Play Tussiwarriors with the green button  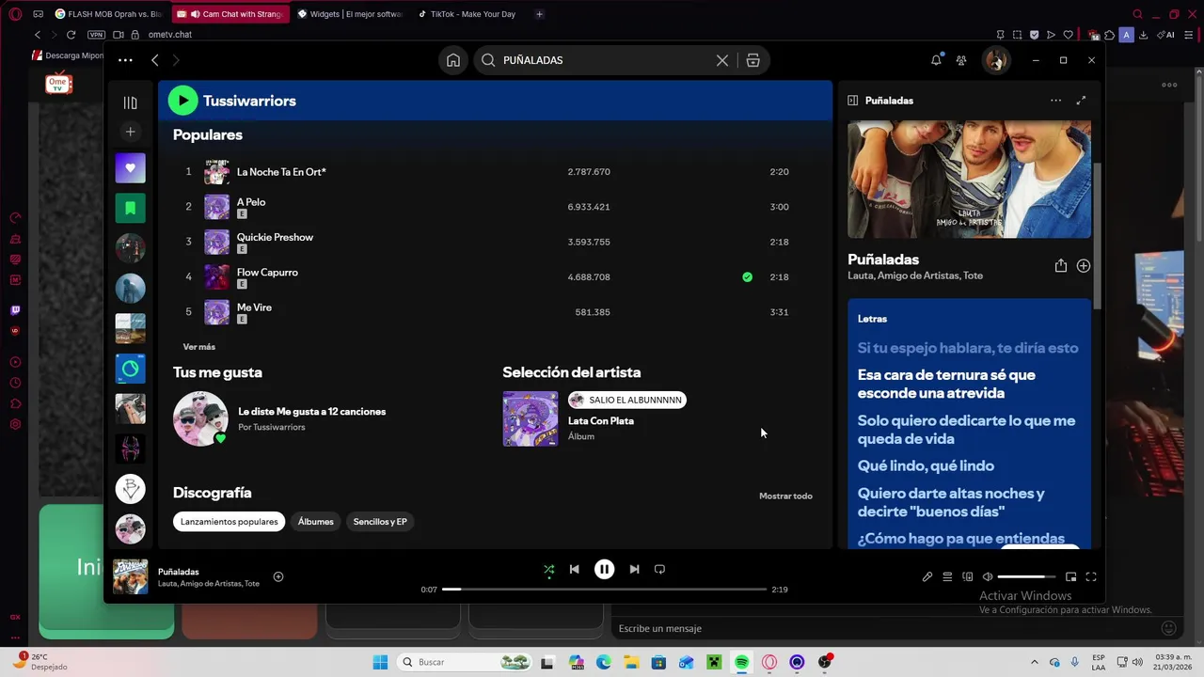pos(182,101)
